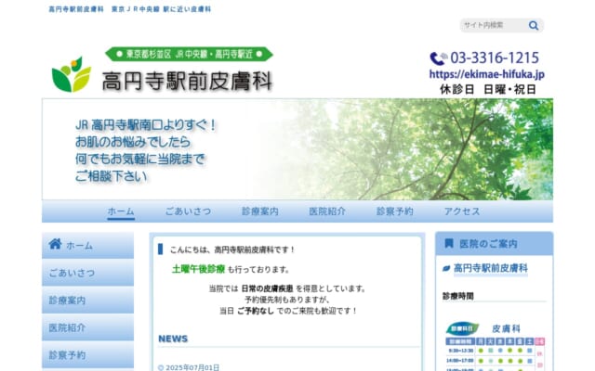The image size is (595, 371).
Task: Click the https://ekimae-hifuka.jp link
Action: 487,74
